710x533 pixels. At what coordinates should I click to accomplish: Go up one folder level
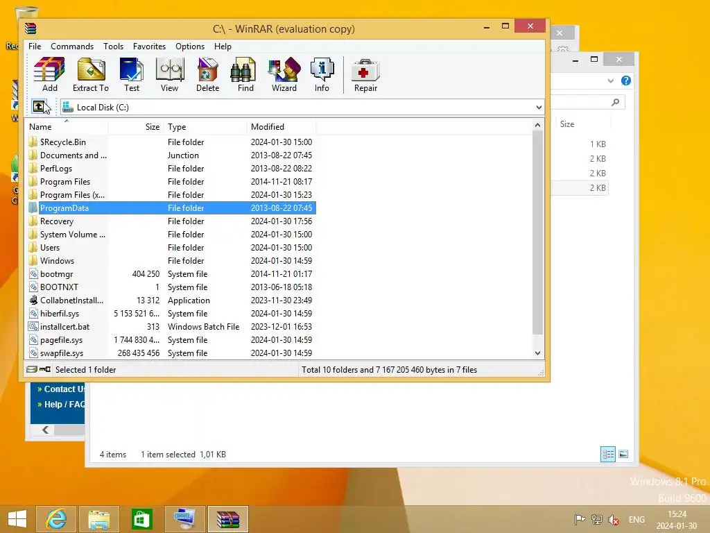[40, 107]
